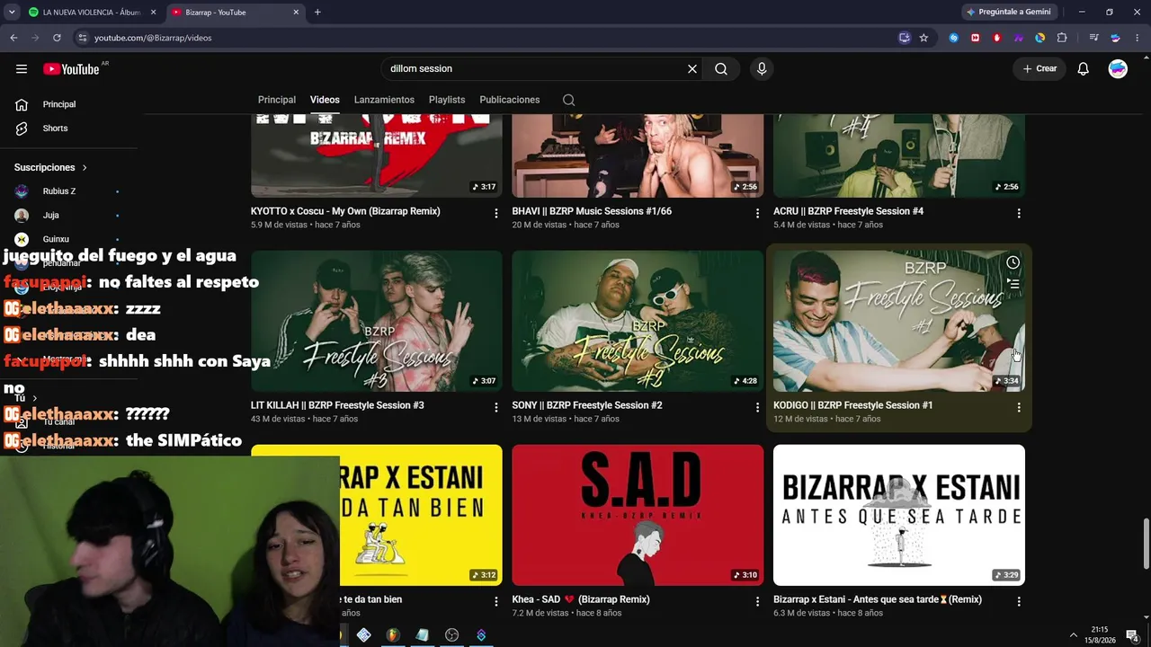This screenshot has width=1151, height=647.
Task: Open a new browser tab
Action: [317, 13]
